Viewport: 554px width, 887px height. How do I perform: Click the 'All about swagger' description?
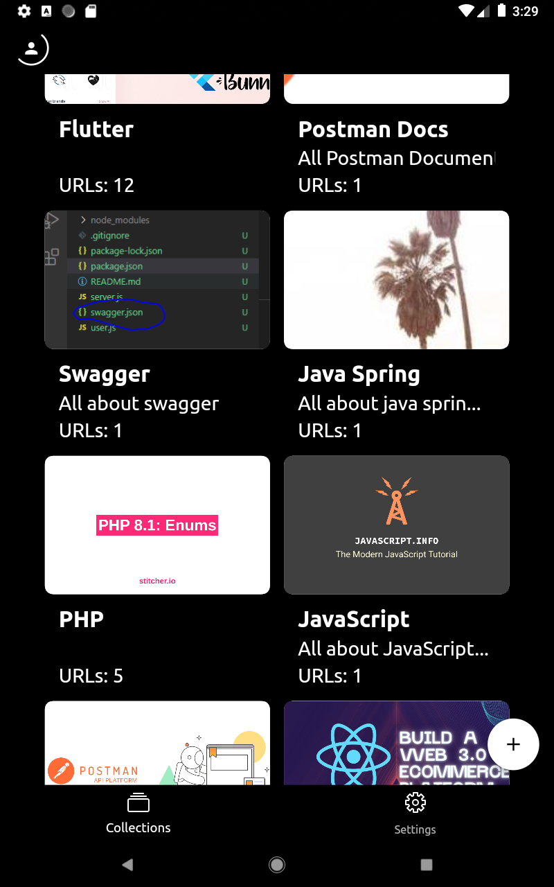pyautogui.click(x=139, y=403)
